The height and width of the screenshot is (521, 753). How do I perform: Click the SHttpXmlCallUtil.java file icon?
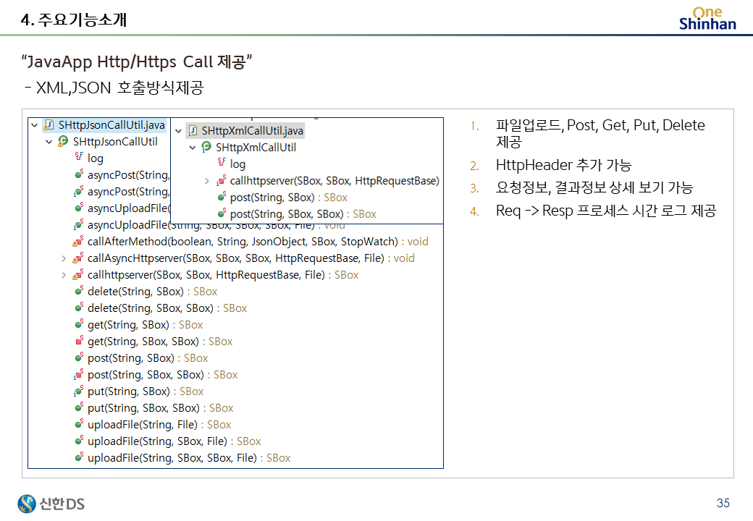click(192, 131)
